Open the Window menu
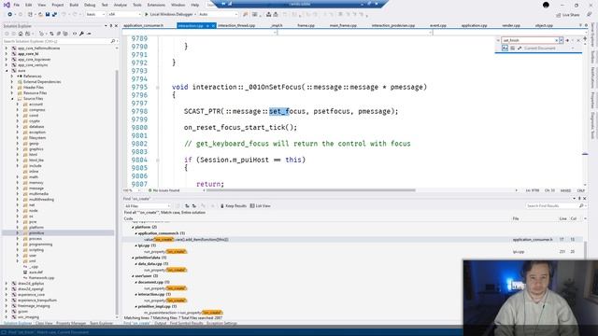This screenshot has width=598, height=336. (178, 5)
